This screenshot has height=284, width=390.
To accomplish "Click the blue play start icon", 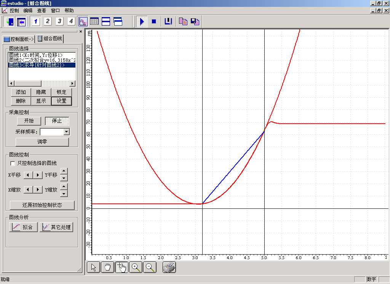I will (x=142, y=21).
